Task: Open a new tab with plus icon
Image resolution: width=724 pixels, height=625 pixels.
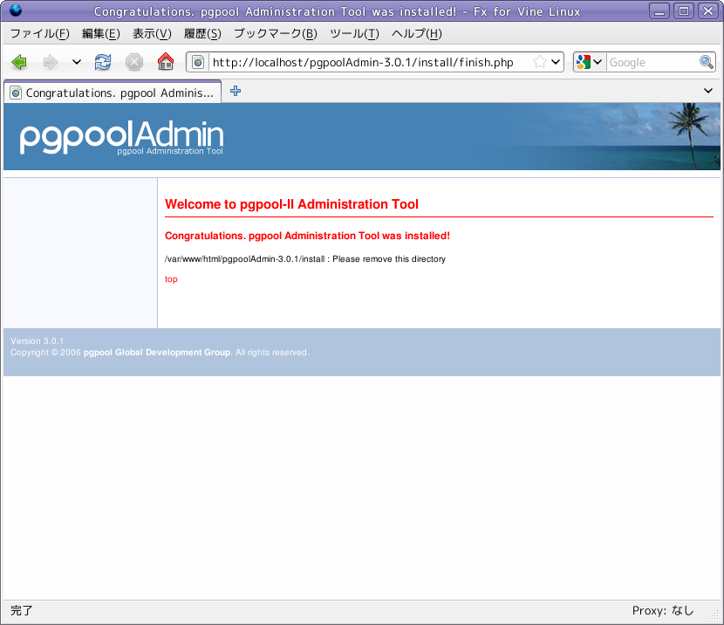Action: [236, 91]
